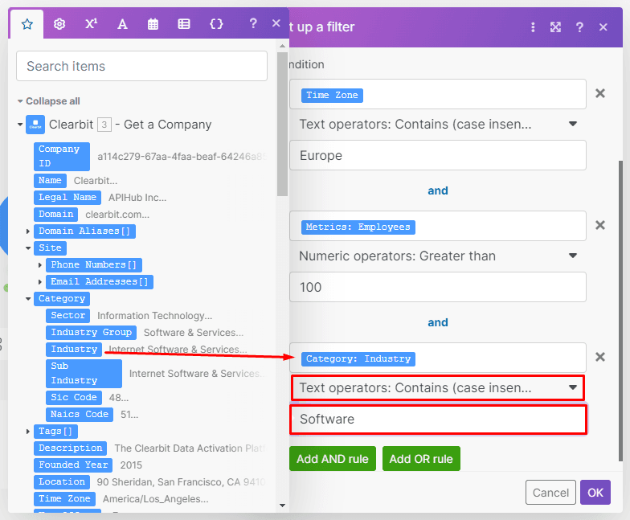The image size is (630, 520).
Task: Click the Add OR rule button
Action: point(421,459)
